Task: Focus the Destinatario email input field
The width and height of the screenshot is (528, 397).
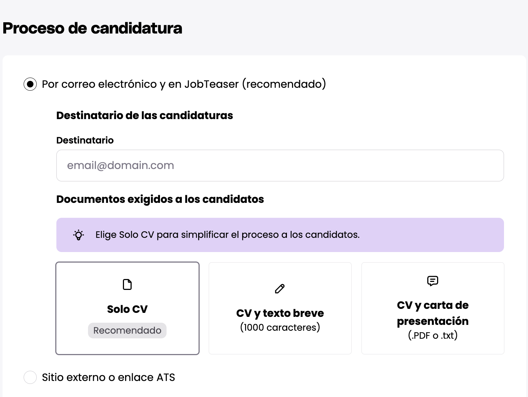Action: tap(280, 165)
